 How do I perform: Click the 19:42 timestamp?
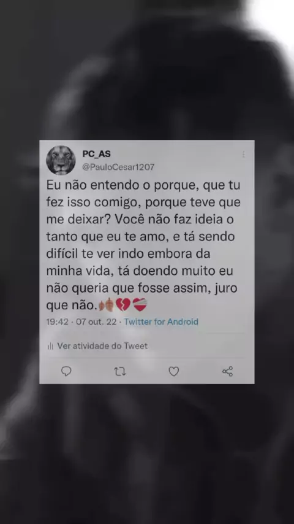pos(57,322)
